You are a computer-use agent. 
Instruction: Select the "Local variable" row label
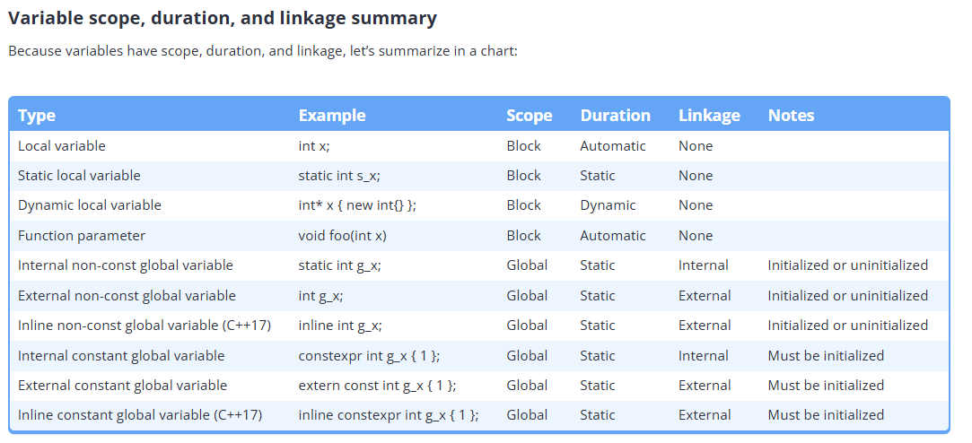tap(62, 146)
